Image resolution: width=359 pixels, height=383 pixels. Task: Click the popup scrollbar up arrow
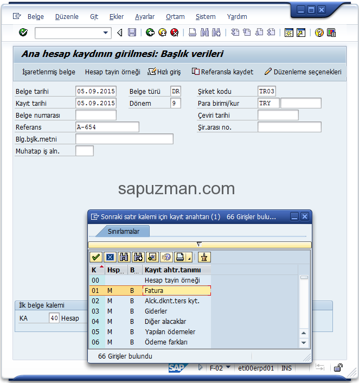tap(304, 333)
